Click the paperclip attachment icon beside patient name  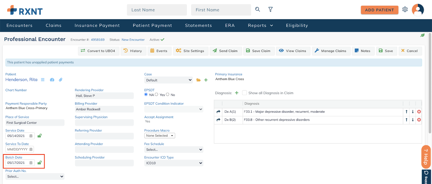click(x=61, y=80)
